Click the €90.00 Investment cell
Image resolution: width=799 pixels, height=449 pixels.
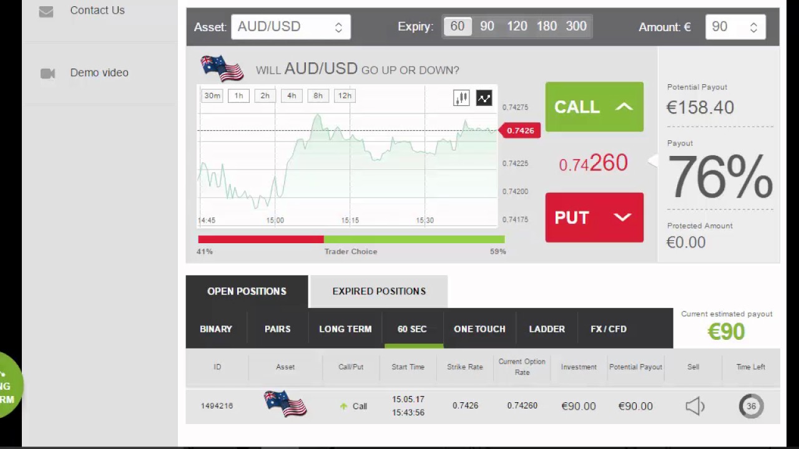579,406
